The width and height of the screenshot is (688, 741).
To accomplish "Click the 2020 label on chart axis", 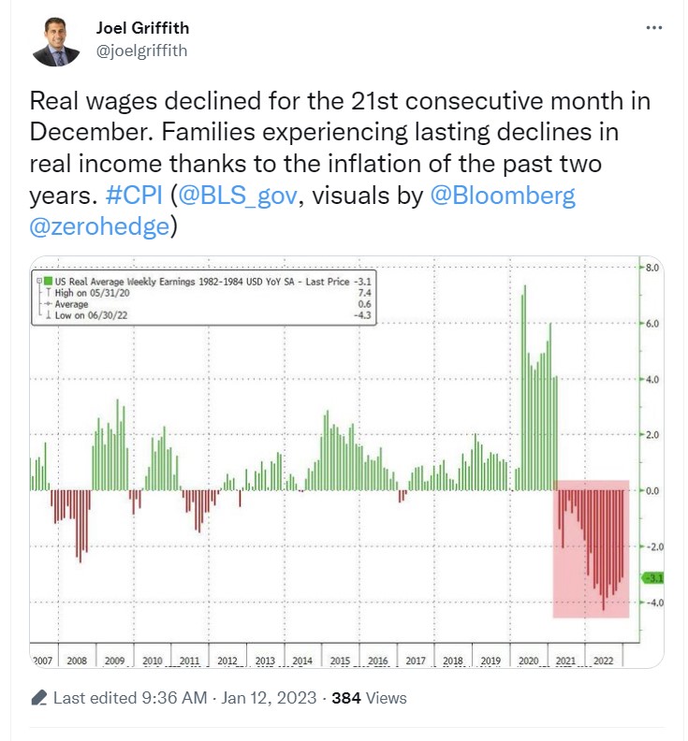I will (528, 661).
